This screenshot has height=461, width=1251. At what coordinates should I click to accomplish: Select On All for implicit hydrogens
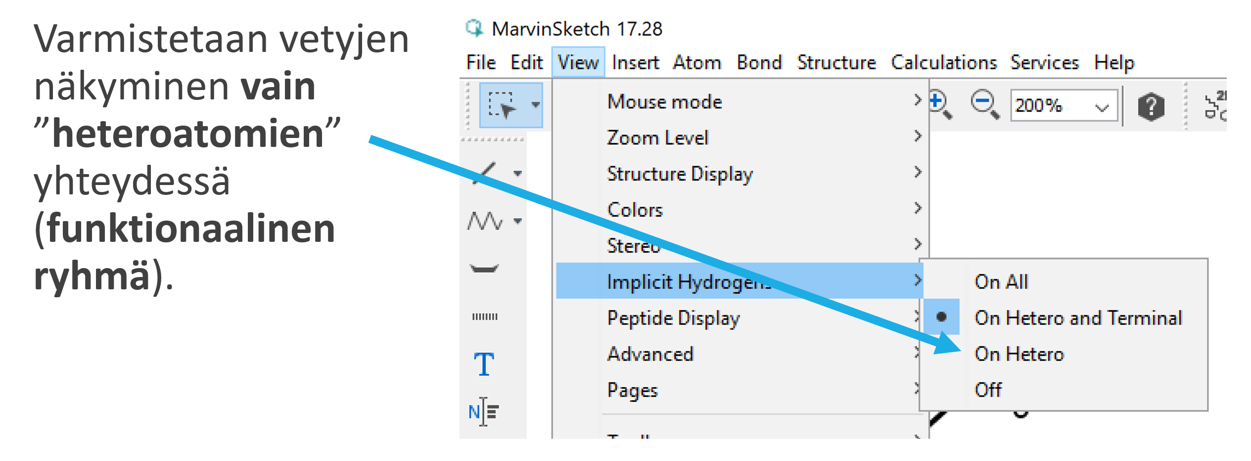tap(1001, 282)
